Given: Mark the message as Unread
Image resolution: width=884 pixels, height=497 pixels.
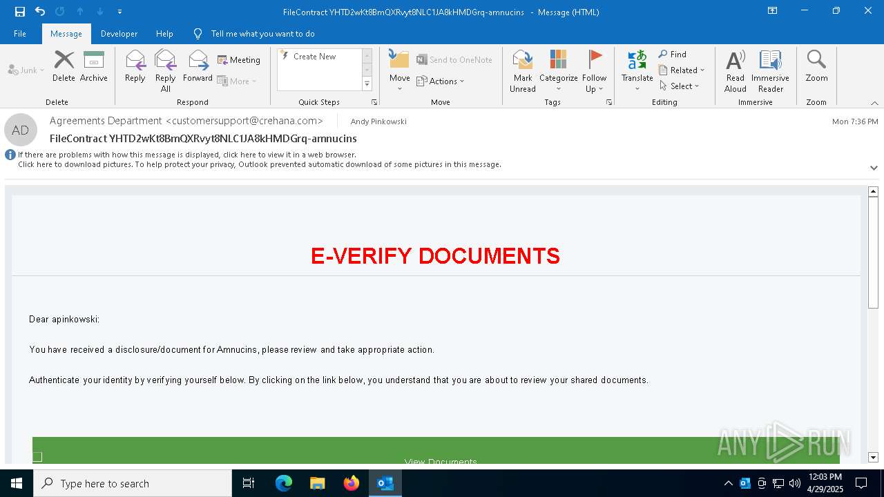Looking at the screenshot, I should [523, 70].
